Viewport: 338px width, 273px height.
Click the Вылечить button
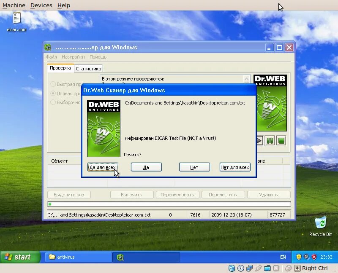click(131, 195)
